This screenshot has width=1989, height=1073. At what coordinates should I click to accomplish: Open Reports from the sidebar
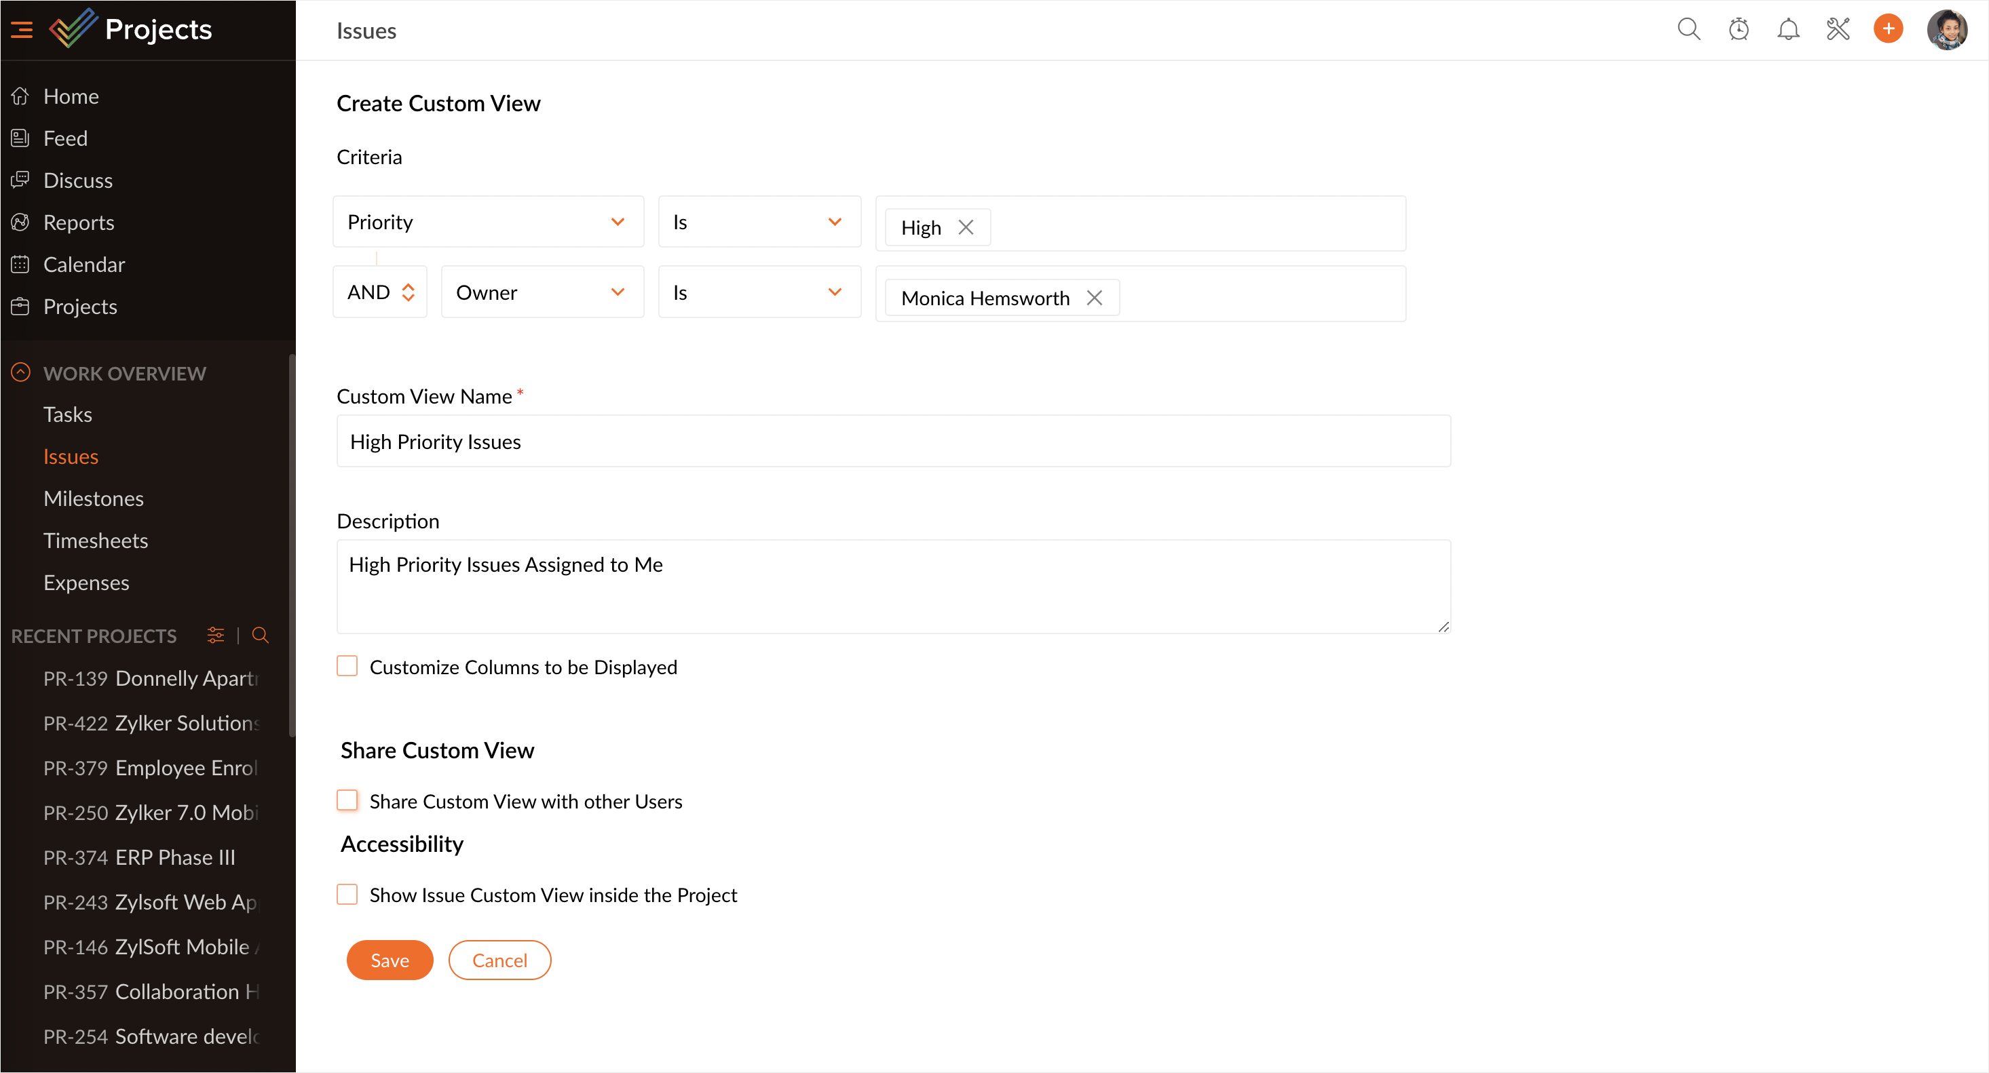tap(79, 222)
